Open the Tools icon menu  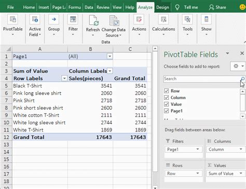(x=187, y=20)
